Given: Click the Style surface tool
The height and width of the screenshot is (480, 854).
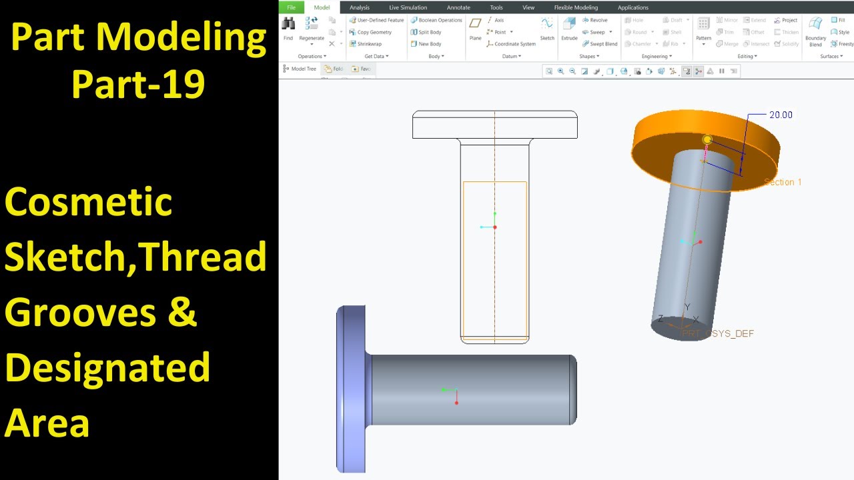Looking at the screenshot, I should point(840,32).
